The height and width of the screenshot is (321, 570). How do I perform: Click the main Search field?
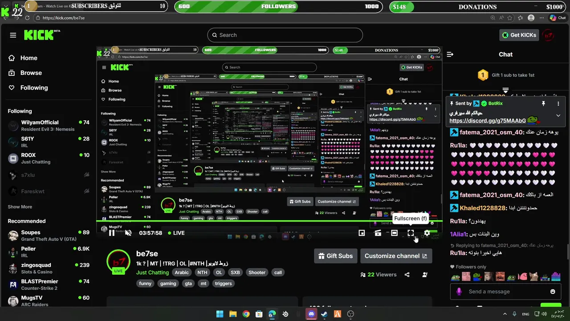285,35
